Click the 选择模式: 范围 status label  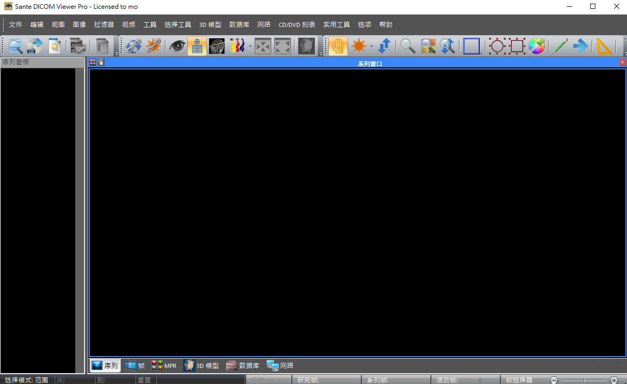[x=26, y=380]
